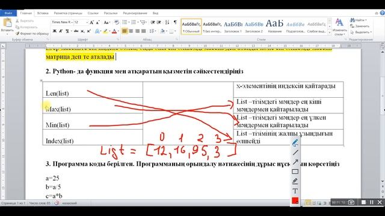Open the Файл tab

[8, 13]
